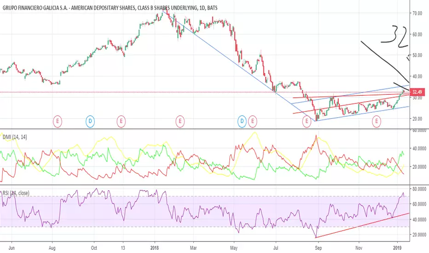429x253 pixels.
Task: Click the 2018 label on the time axis
Action: [x=155, y=248]
